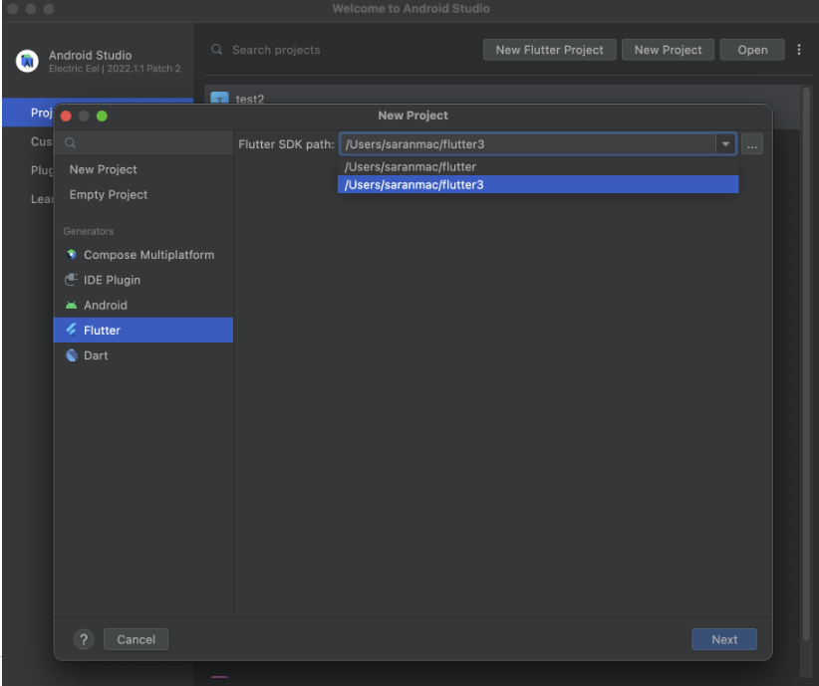Choose /Users/saranmac/flutter3 from the list
819x686 pixels.
pyautogui.click(x=538, y=184)
